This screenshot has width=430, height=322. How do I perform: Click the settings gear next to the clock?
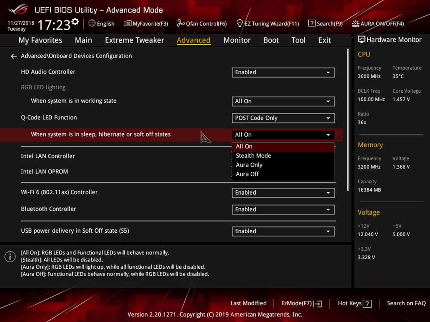(x=75, y=21)
